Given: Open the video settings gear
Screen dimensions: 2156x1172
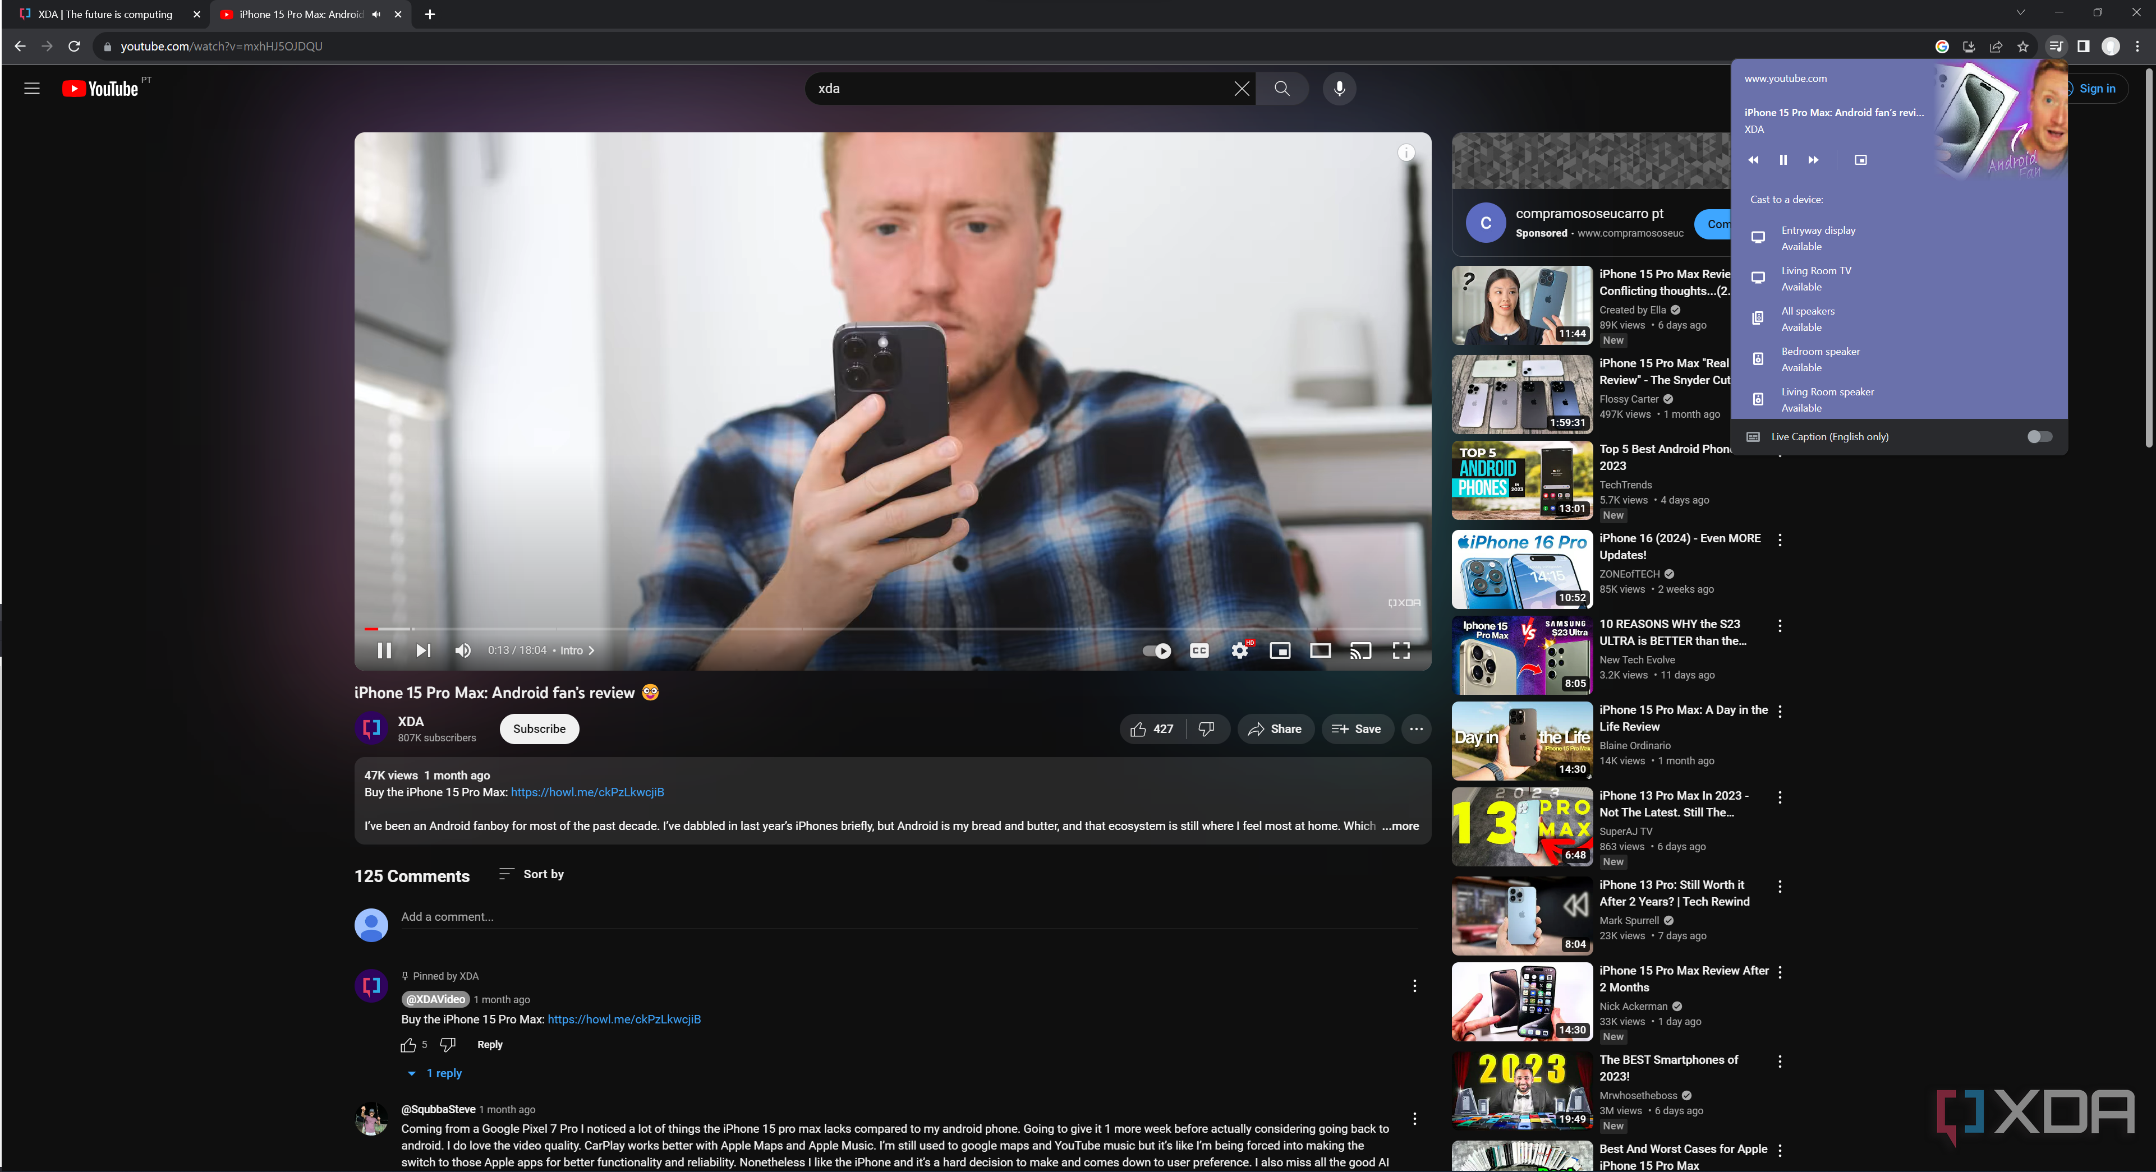Looking at the screenshot, I should [x=1239, y=651].
